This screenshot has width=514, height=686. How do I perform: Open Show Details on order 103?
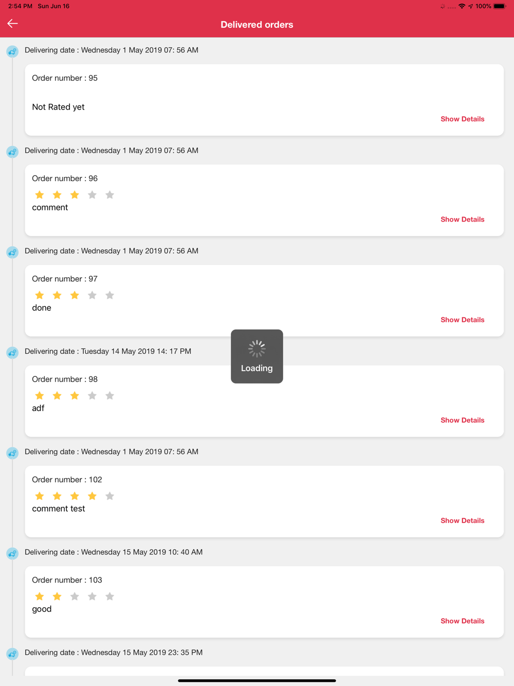coord(462,621)
